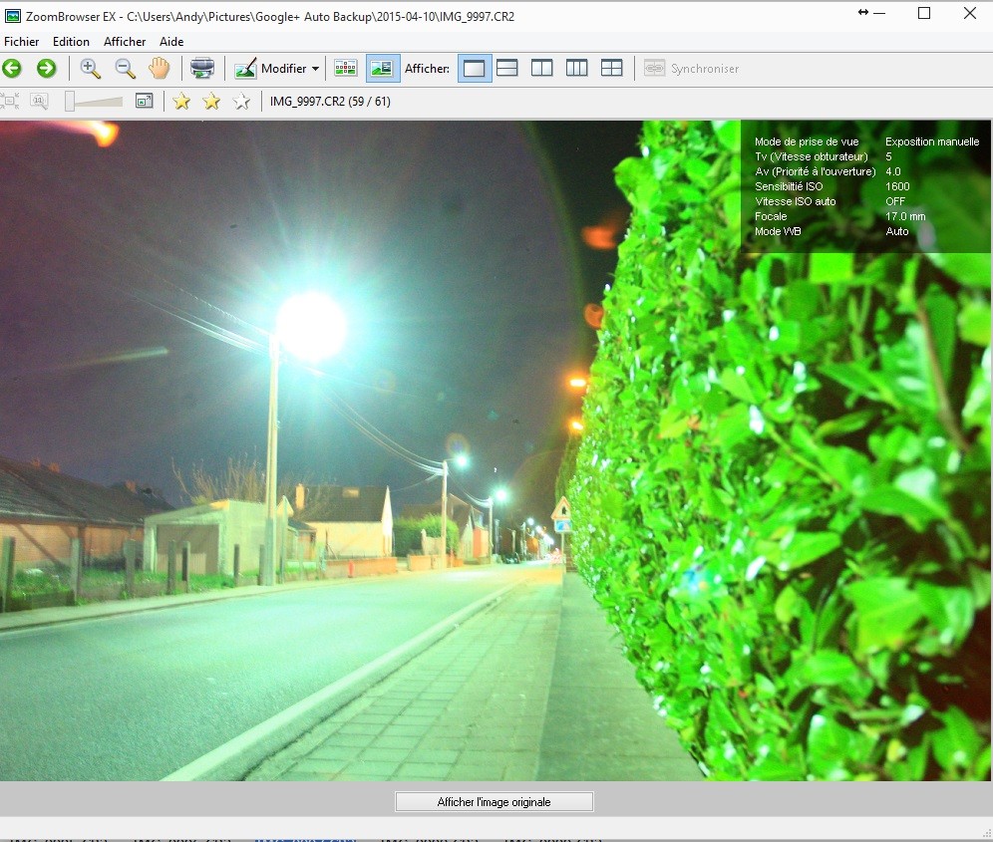Open the Afficher menu
Viewport: 993px width, 842px height.
(125, 42)
